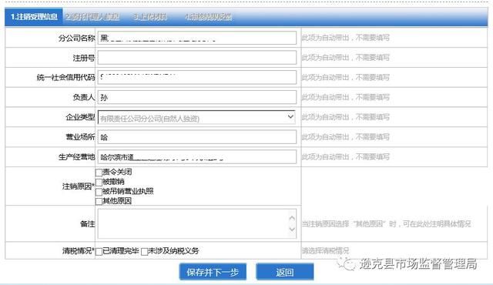Switch to step 3 上传材料 tab
The width and height of the screenshot is (493, 285).
tap(149, 17)
